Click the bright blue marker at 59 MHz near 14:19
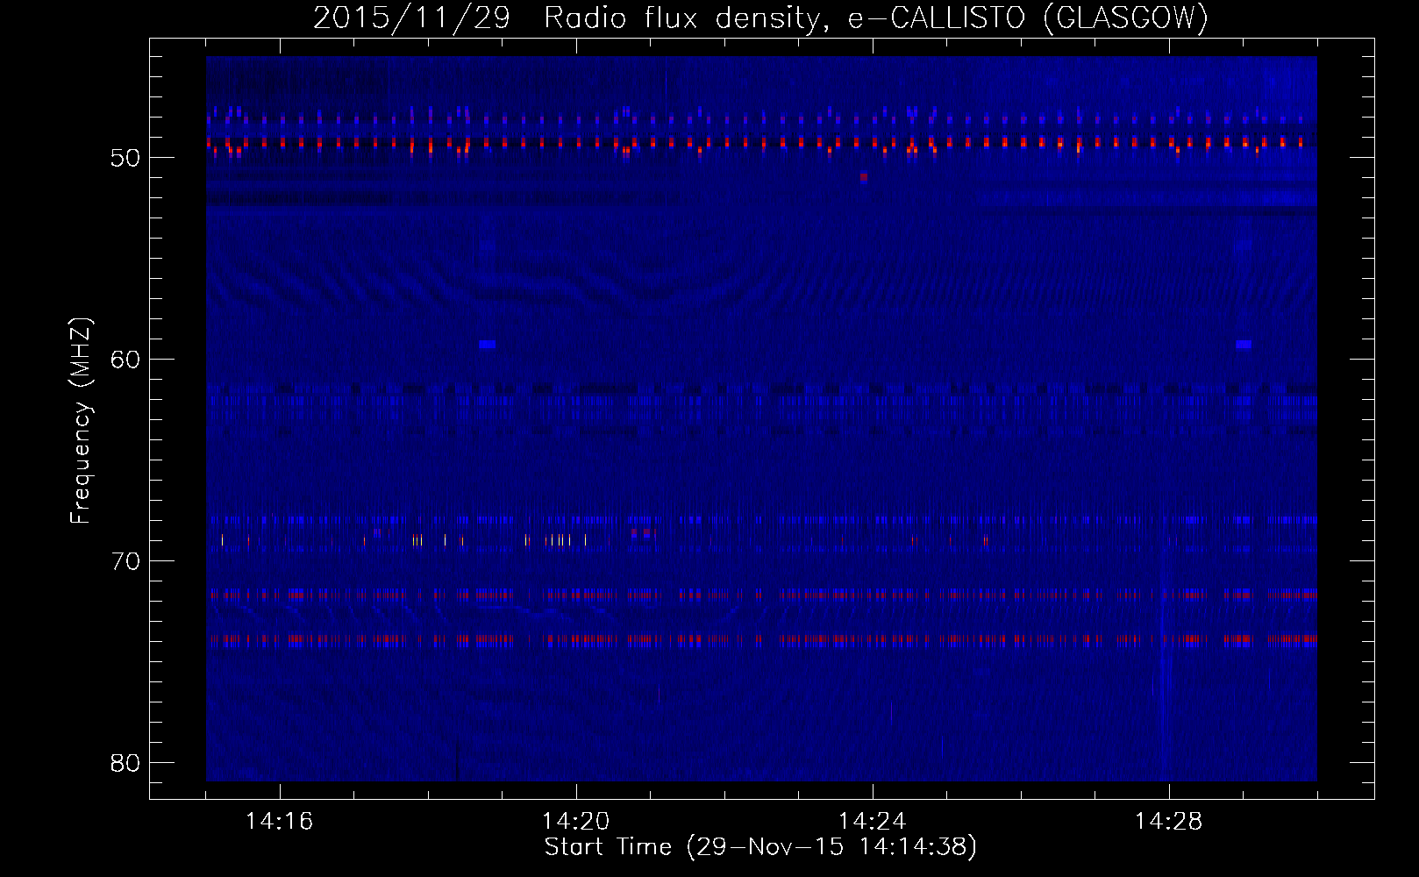Viewport: 1419px width, 877px height. [x=488, y=345]
